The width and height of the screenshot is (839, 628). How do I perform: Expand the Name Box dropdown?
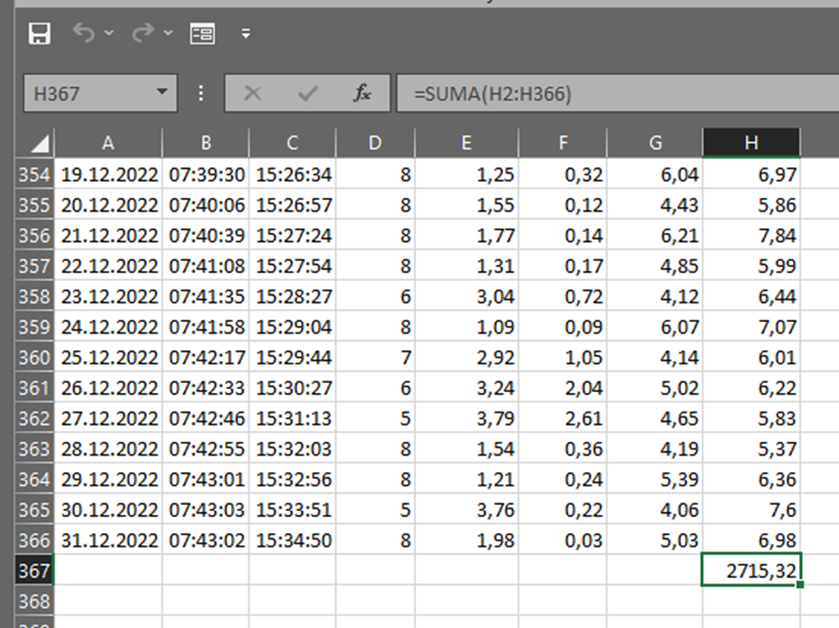(161, 94)
